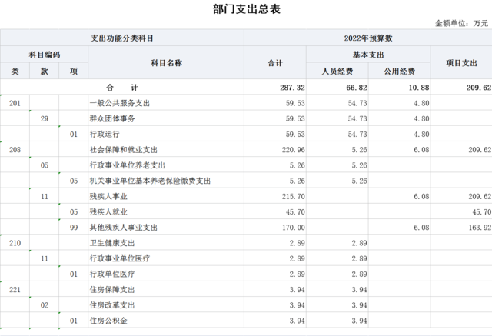
Task: Select the 支出功能分类科目 header cell
Action: pyautogui.click(x=122, y=38)
